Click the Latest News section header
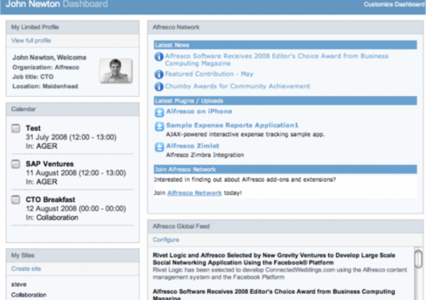The height and width of the screenshot is (300, 426). click(x=285, y=45)
